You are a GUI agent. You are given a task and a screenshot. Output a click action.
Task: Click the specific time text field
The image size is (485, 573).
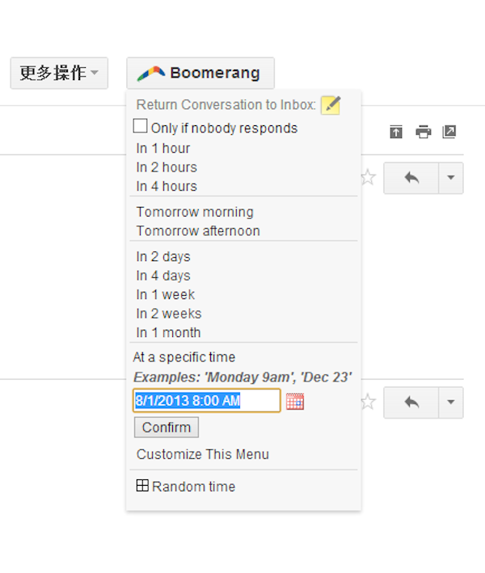[206, 401]
